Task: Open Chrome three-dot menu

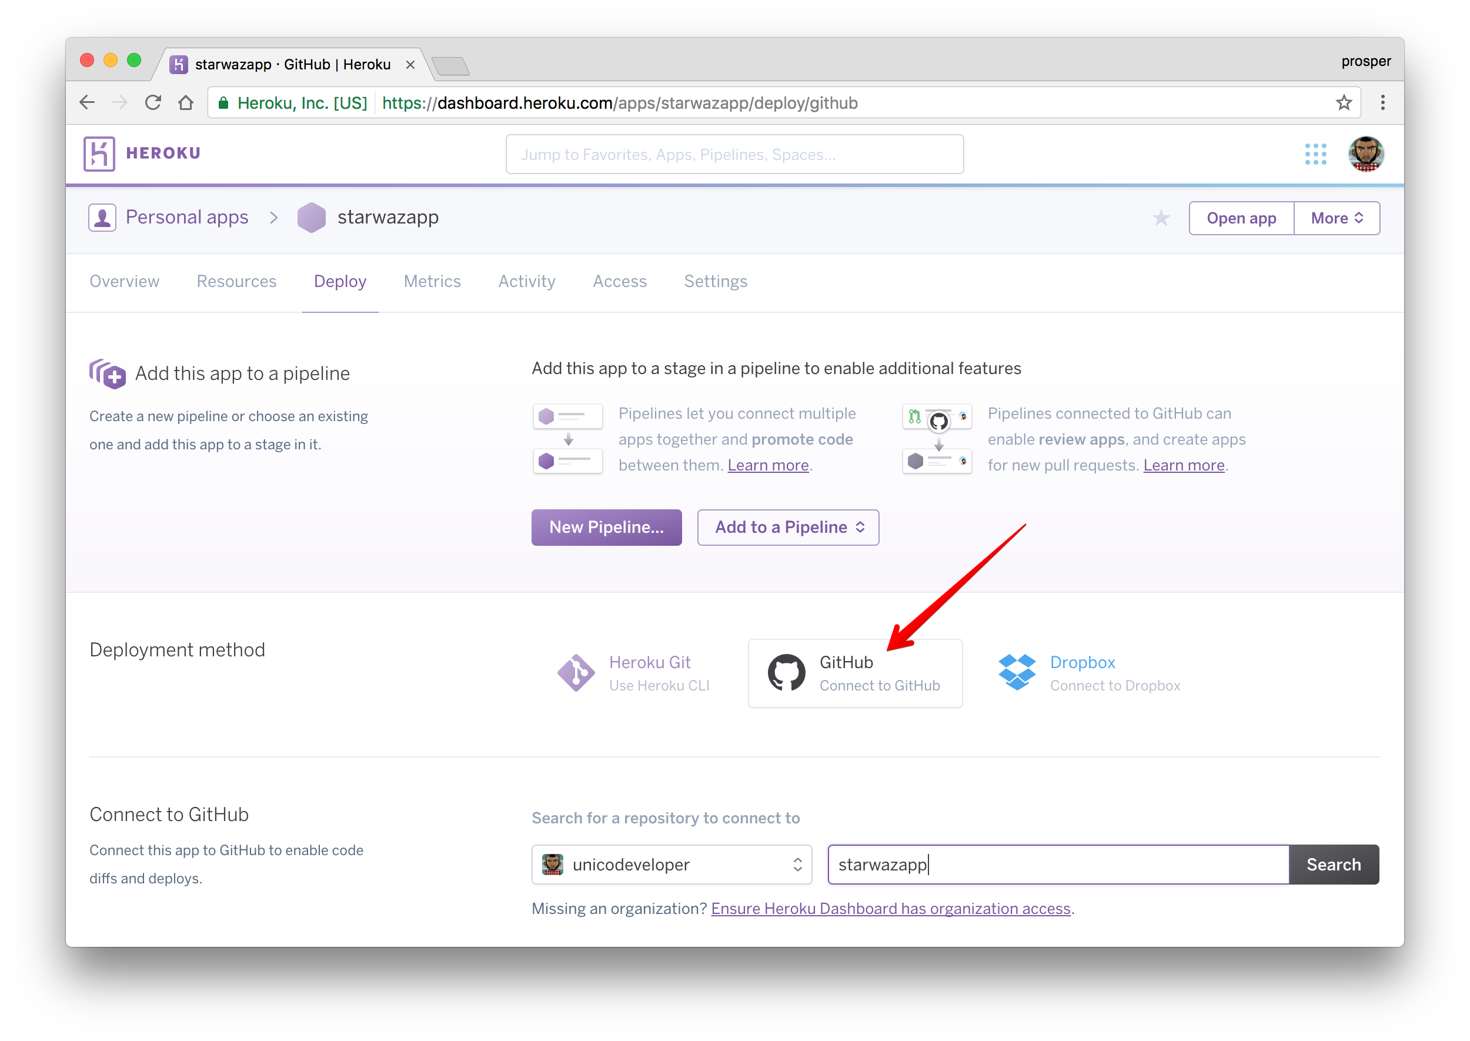Action: click(x=1382, y=102)
